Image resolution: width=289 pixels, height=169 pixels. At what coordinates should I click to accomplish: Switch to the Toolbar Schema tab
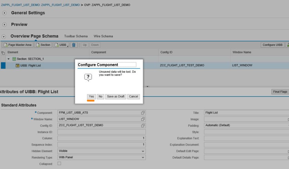(x=76, y=36)
